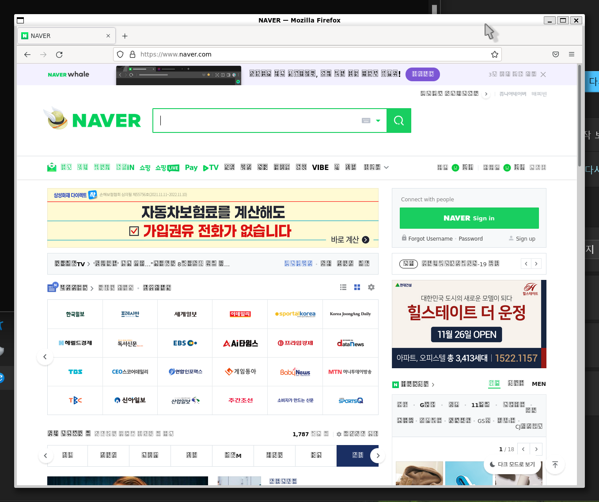Click the NAVER whale logo in banner
Viewport: 599px width, 502px height.
pos(68,74)
